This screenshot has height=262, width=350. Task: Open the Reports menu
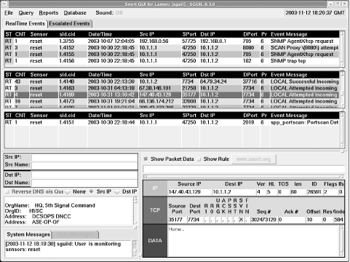[x=49, y=13]
